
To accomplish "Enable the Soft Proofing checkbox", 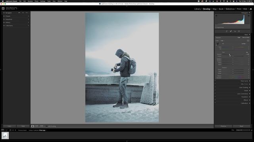I will click(47, 126).
